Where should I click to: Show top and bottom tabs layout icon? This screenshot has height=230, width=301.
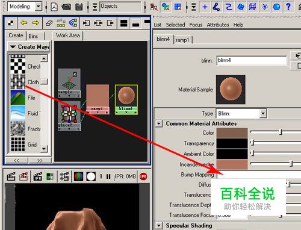(x=123, y=23)
